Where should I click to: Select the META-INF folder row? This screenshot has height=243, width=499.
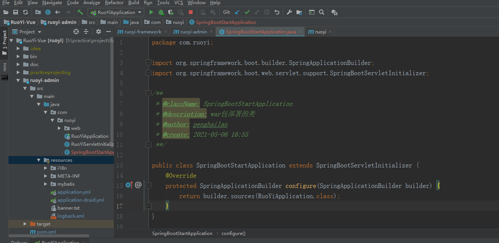coord(61,176)
